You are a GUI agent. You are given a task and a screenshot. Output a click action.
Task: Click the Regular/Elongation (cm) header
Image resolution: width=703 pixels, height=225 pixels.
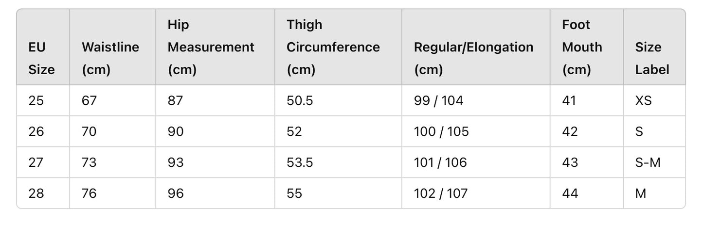(476, 47)
